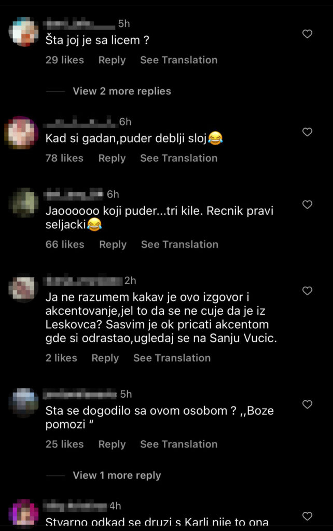Like the 'Sta se dogodilo' comment
The width and height of the screenshot is (333, 531).
pyautogui.click(x=307, y=404)
